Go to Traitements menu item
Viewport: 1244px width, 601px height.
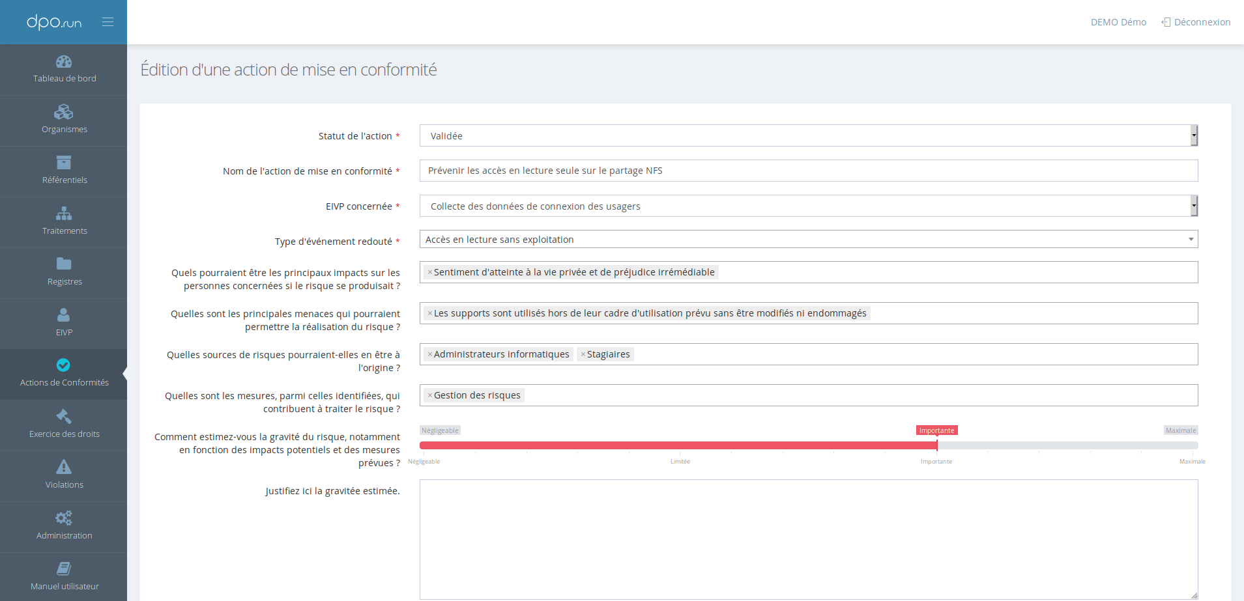64,223
